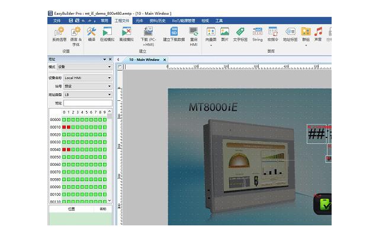This screenshot has height=236, width=379.
Task: Switch to the 检视 view ribbon tab
Action: tap(205, 21)
